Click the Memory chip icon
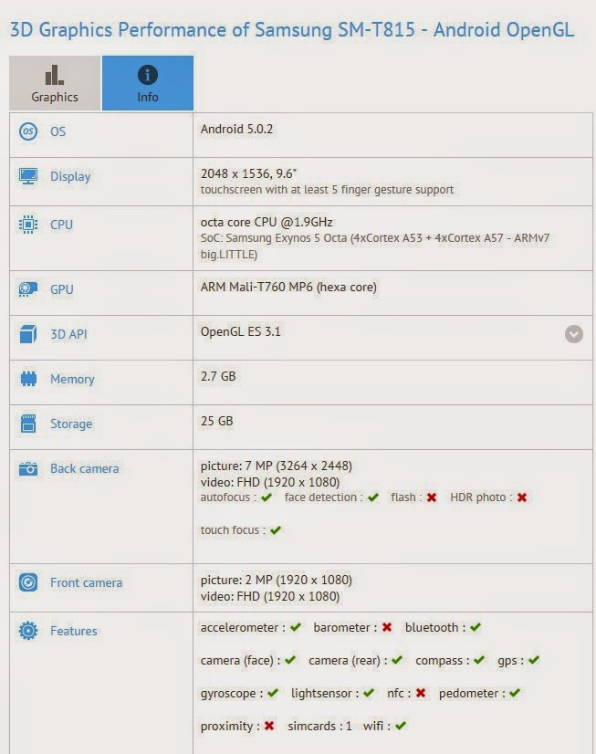 pyautogui.click(x=28, y=379)
